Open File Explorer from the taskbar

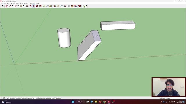96,102
